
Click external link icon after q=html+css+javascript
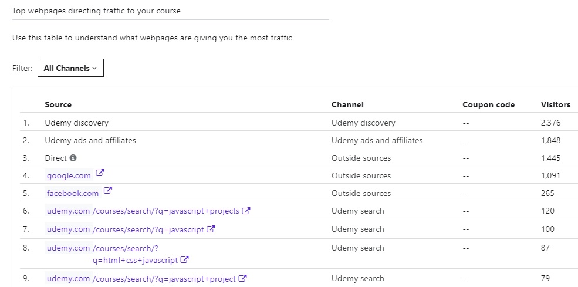tap(185, 259)
